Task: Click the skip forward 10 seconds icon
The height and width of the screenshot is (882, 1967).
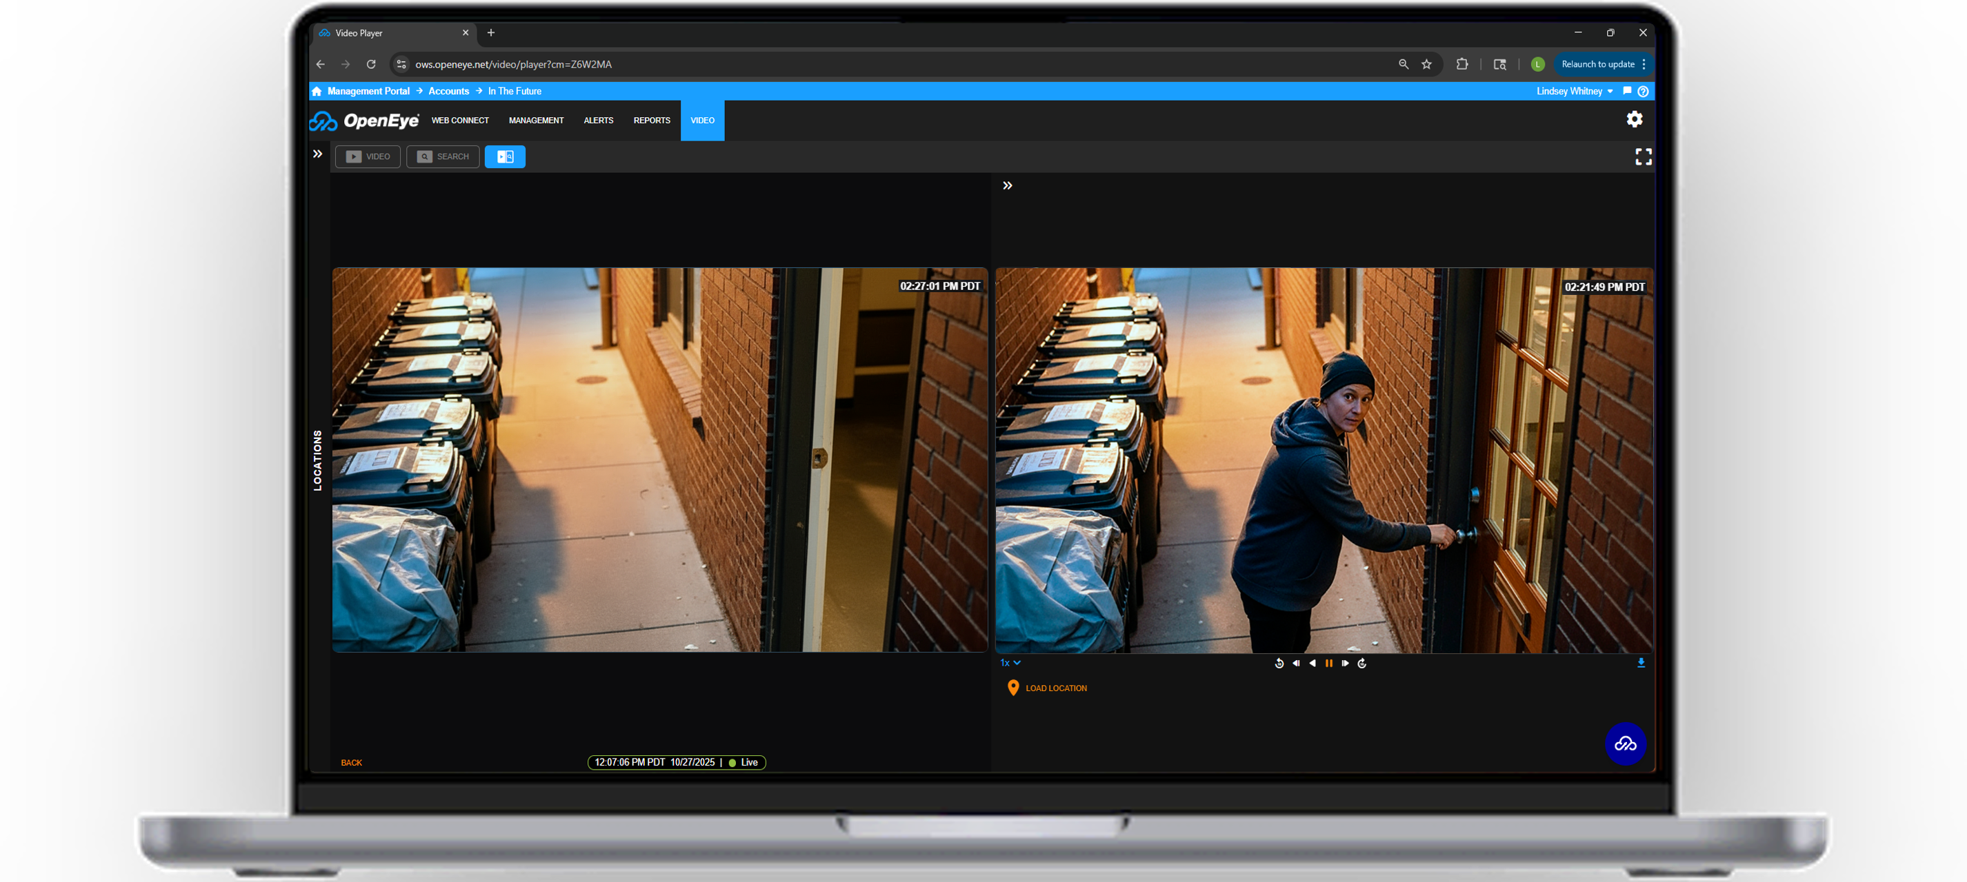Action: (1361, 663)
